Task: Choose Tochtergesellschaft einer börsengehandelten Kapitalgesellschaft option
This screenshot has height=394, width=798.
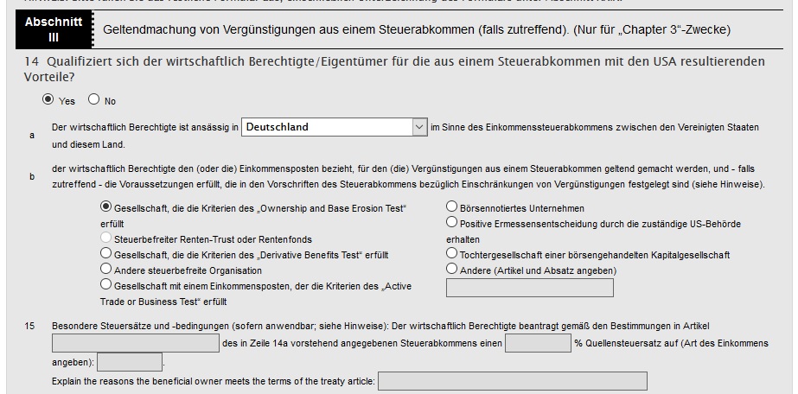Action: [x=451, y=252]
